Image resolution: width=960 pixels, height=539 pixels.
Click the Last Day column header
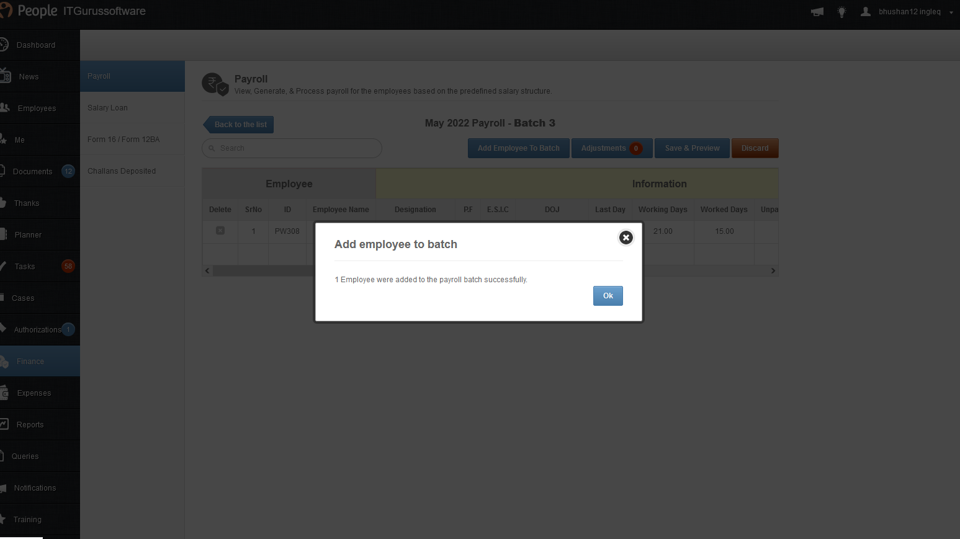[x=610, y=210]
